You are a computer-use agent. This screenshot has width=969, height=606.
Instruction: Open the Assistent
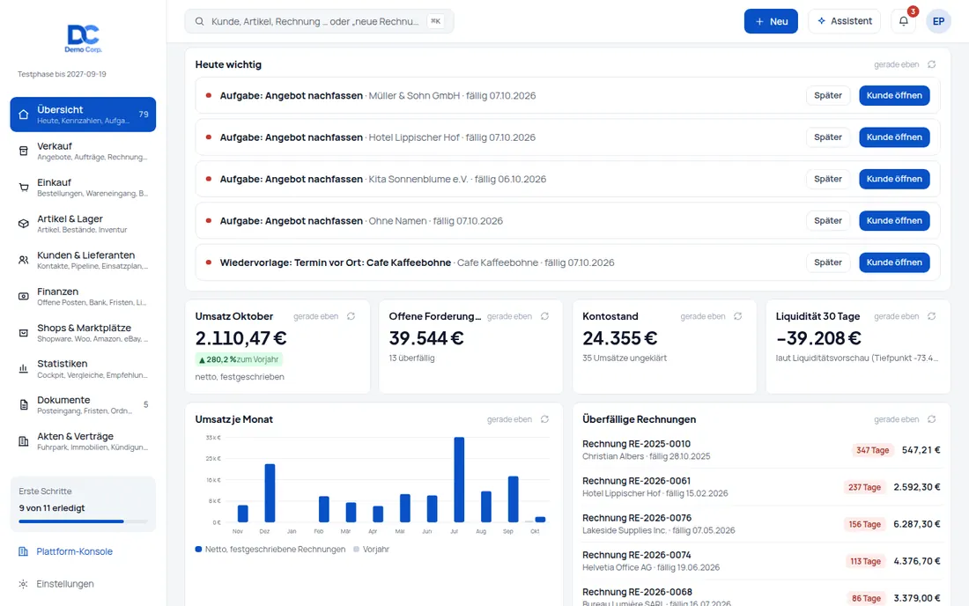(x=844, y=21)
